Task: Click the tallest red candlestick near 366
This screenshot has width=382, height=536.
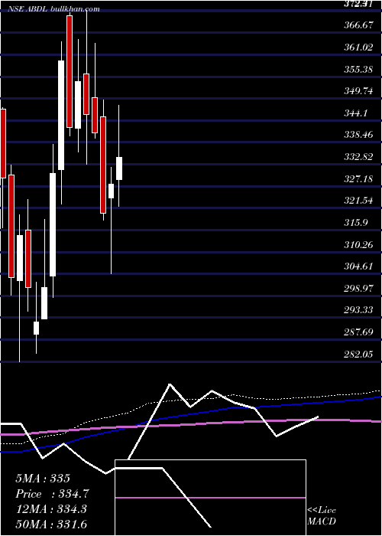Action: (70, 72)
